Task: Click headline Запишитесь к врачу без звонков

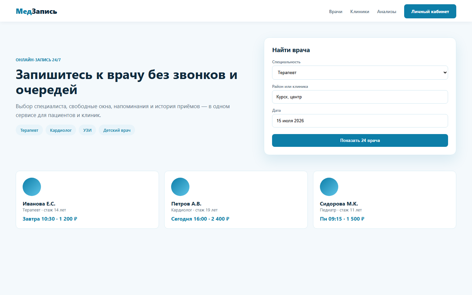Action: coord(127,82)
